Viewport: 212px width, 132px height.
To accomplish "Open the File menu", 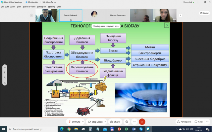I will pyautogui.click(x=2, y=7).
